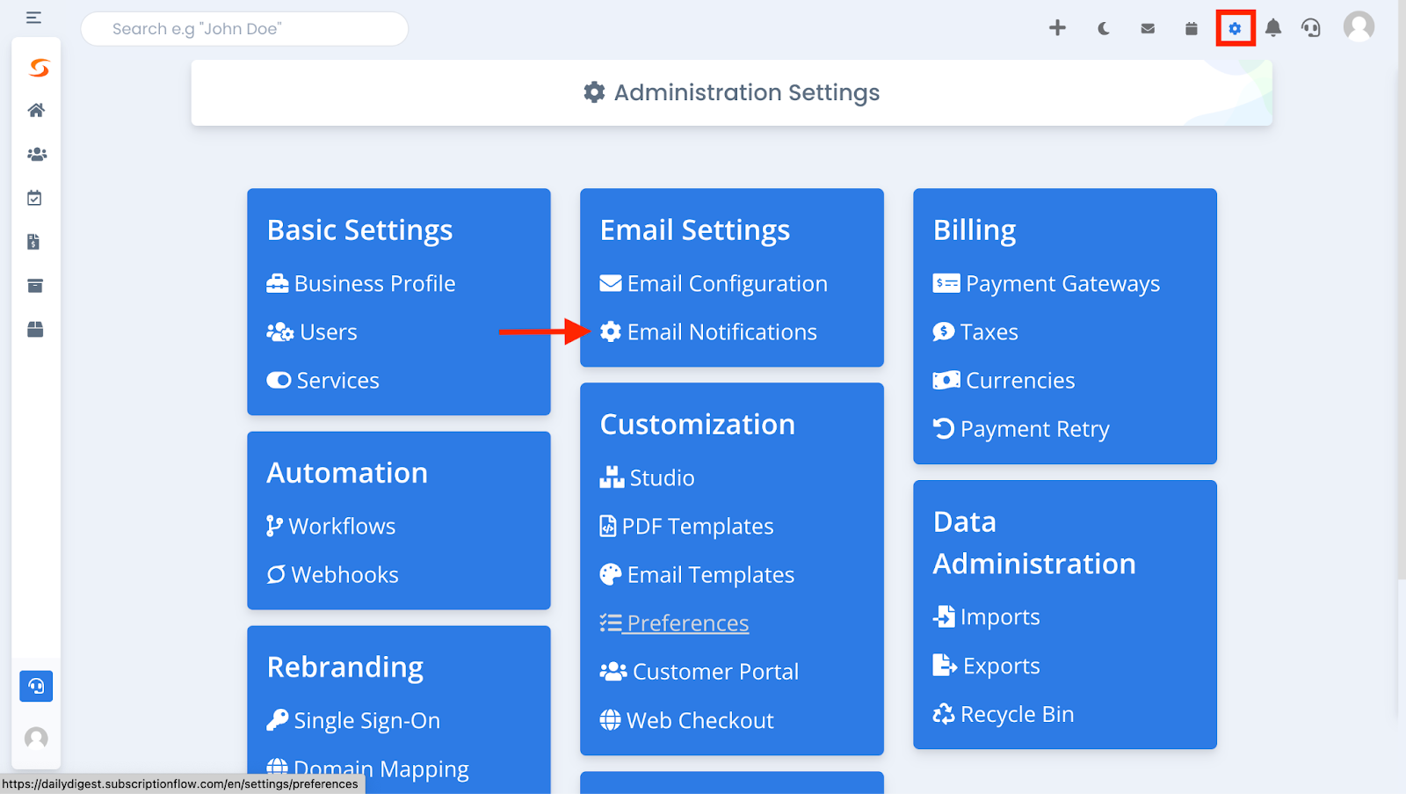
Task: Open the calendar icon in top bar
Action: [x=1192, y=29]
